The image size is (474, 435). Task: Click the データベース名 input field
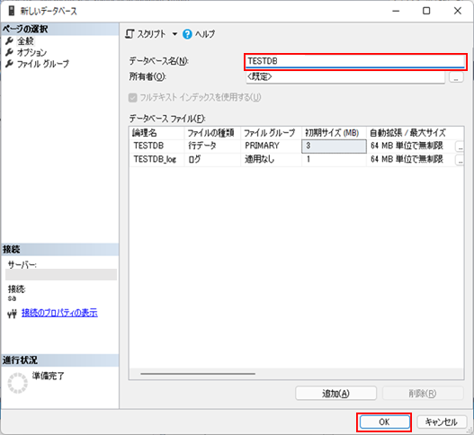click(x=355, y=61)
